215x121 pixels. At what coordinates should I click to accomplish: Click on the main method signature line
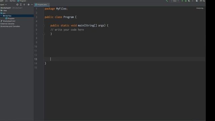tap(79, 26)
